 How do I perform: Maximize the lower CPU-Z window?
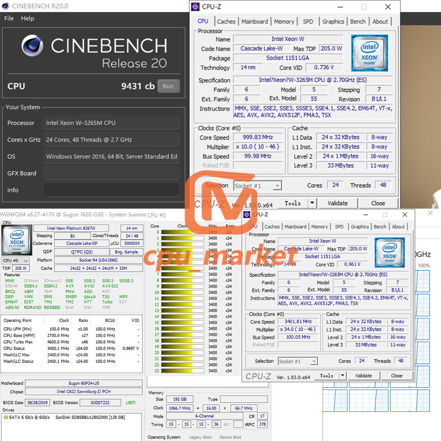click(385, 215)
